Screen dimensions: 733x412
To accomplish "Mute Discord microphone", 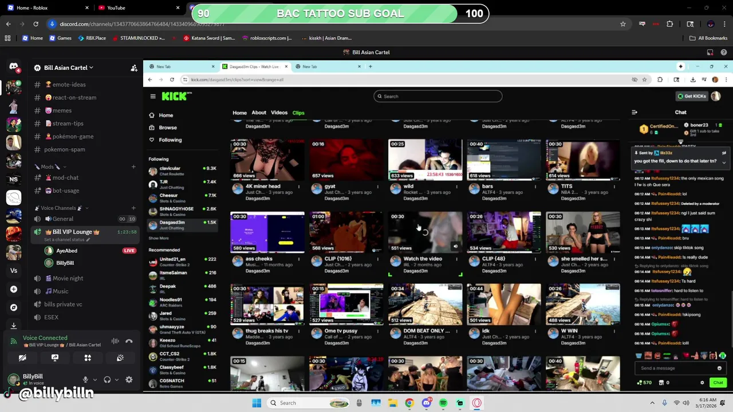I will (x=85, y=379).
